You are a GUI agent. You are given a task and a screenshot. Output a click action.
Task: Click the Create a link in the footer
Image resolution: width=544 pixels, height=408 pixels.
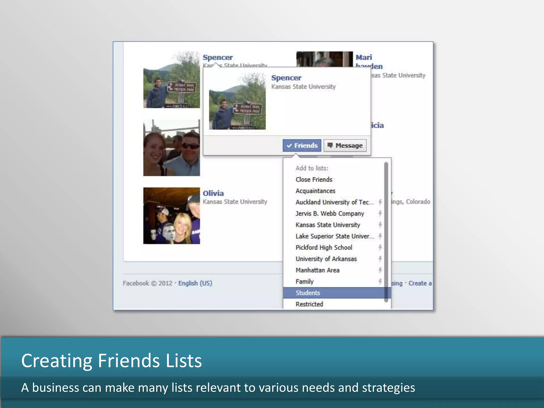(420, 283)
